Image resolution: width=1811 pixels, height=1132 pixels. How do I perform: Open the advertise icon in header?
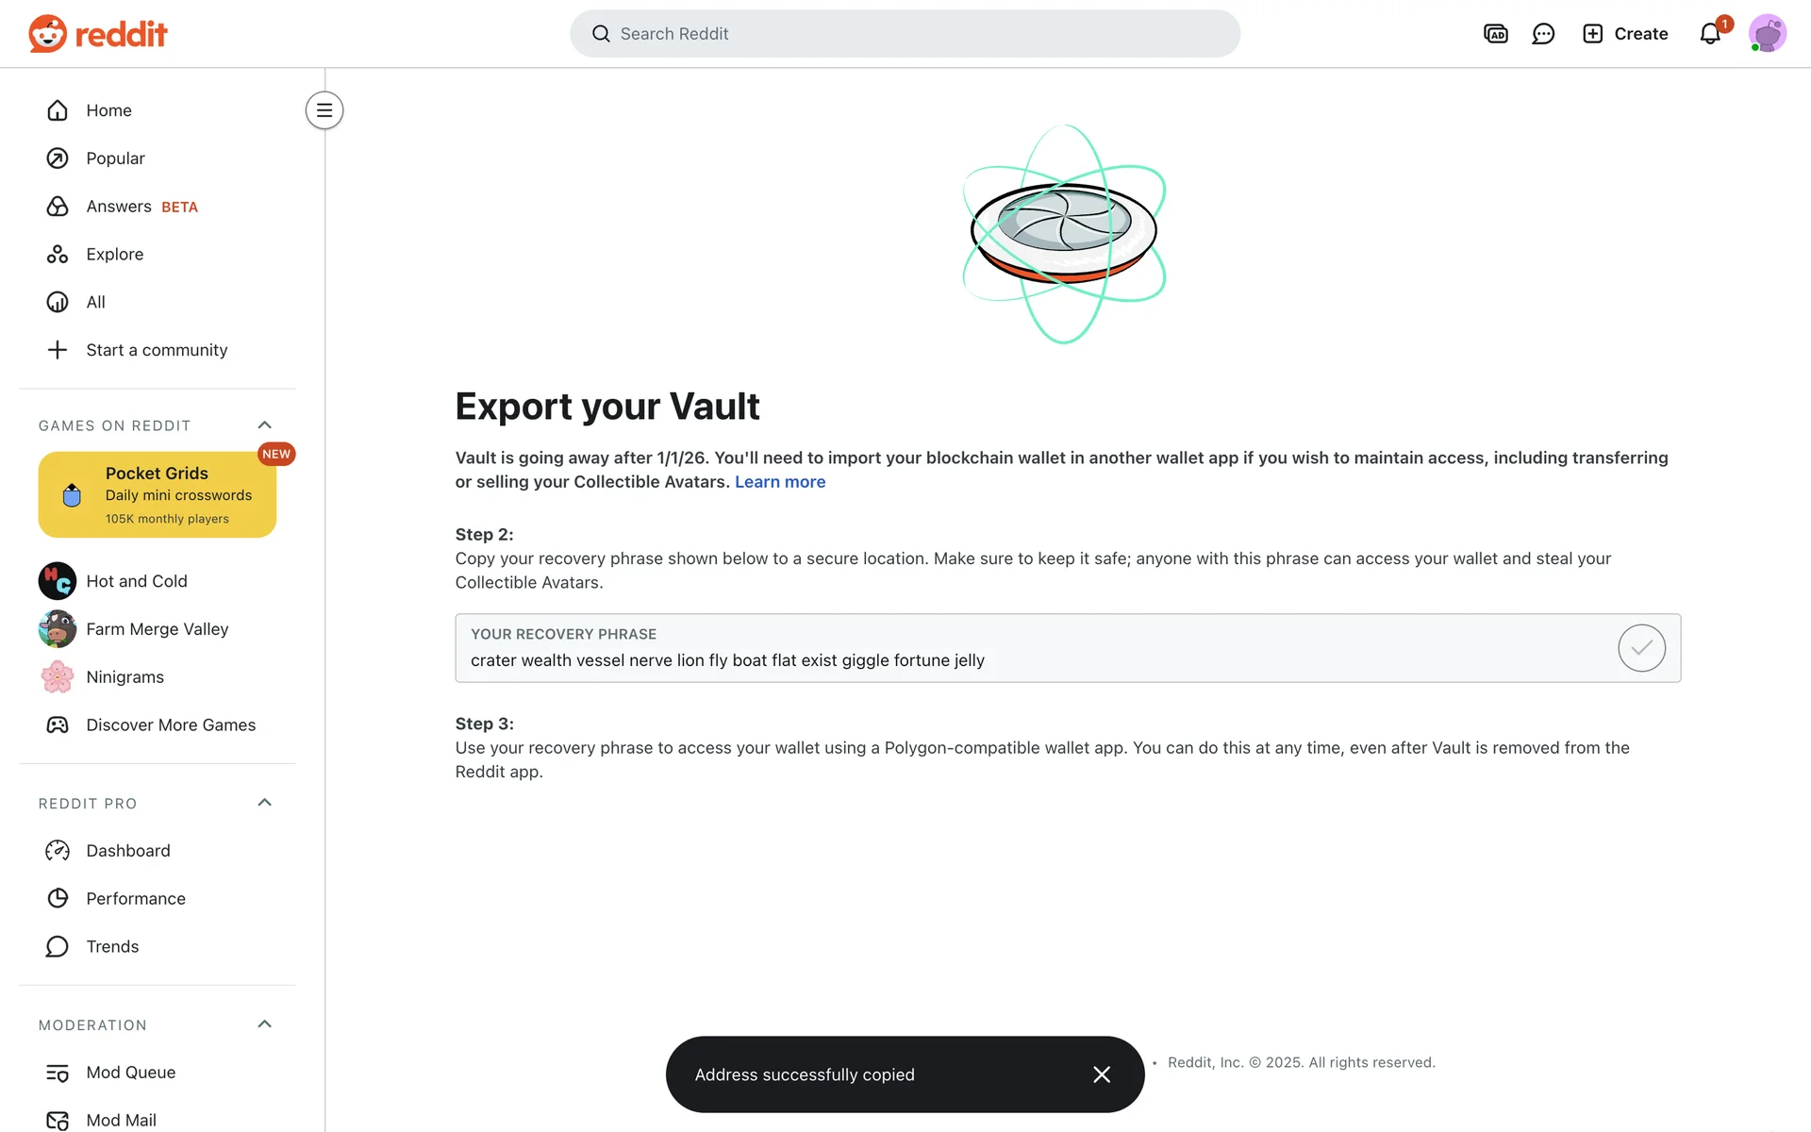1495,34
